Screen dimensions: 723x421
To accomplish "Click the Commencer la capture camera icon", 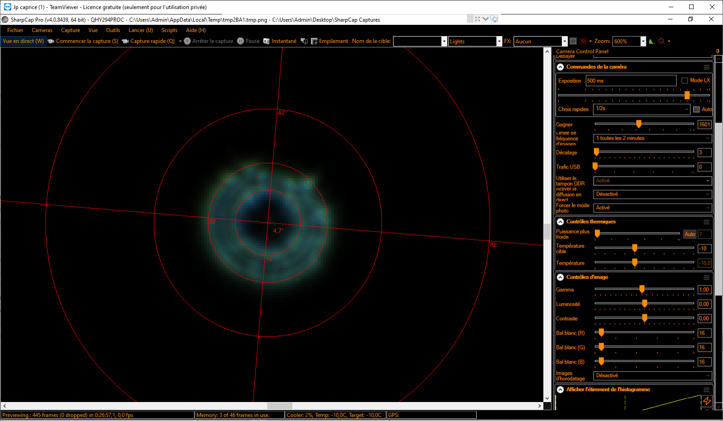I will (x=51, y=41).
